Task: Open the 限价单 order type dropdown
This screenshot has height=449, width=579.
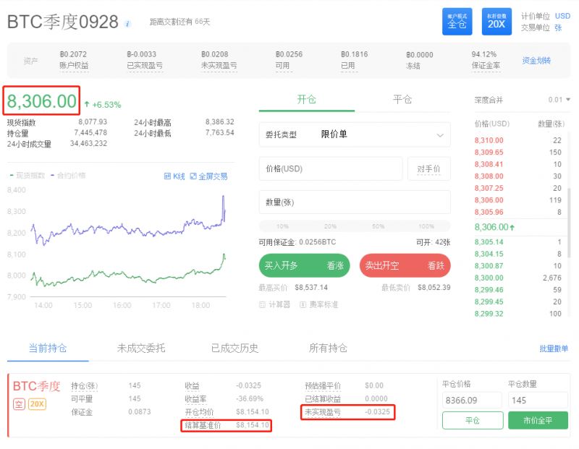Action: pyautogui.click(x=355, y=134)
